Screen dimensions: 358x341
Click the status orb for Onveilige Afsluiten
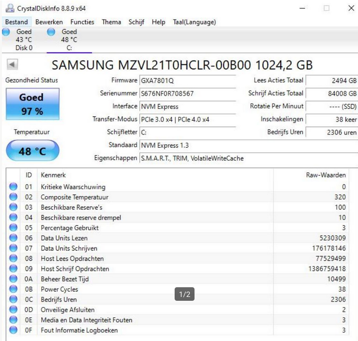pos(13,310)
